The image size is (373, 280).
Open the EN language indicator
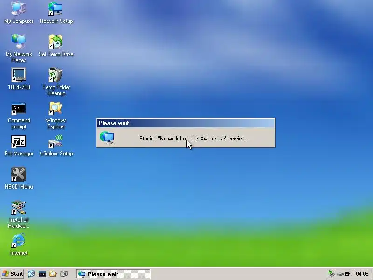point(348,274)
